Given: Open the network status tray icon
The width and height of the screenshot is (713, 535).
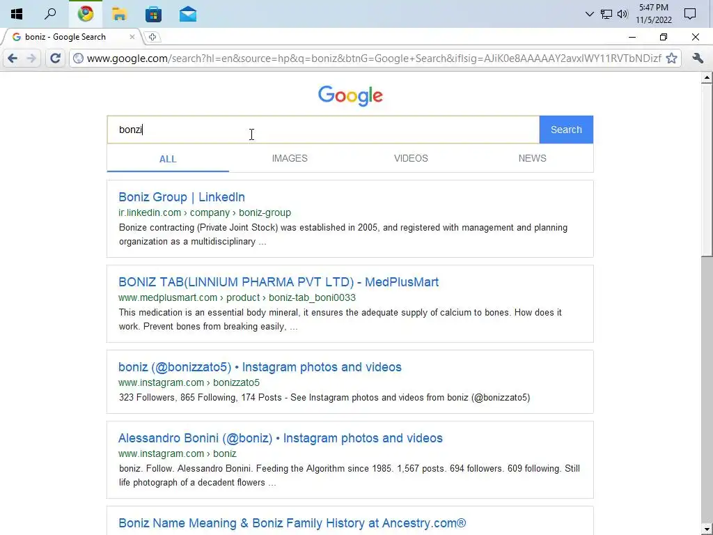Looking at the screenshot, I should tap(606, 14).
